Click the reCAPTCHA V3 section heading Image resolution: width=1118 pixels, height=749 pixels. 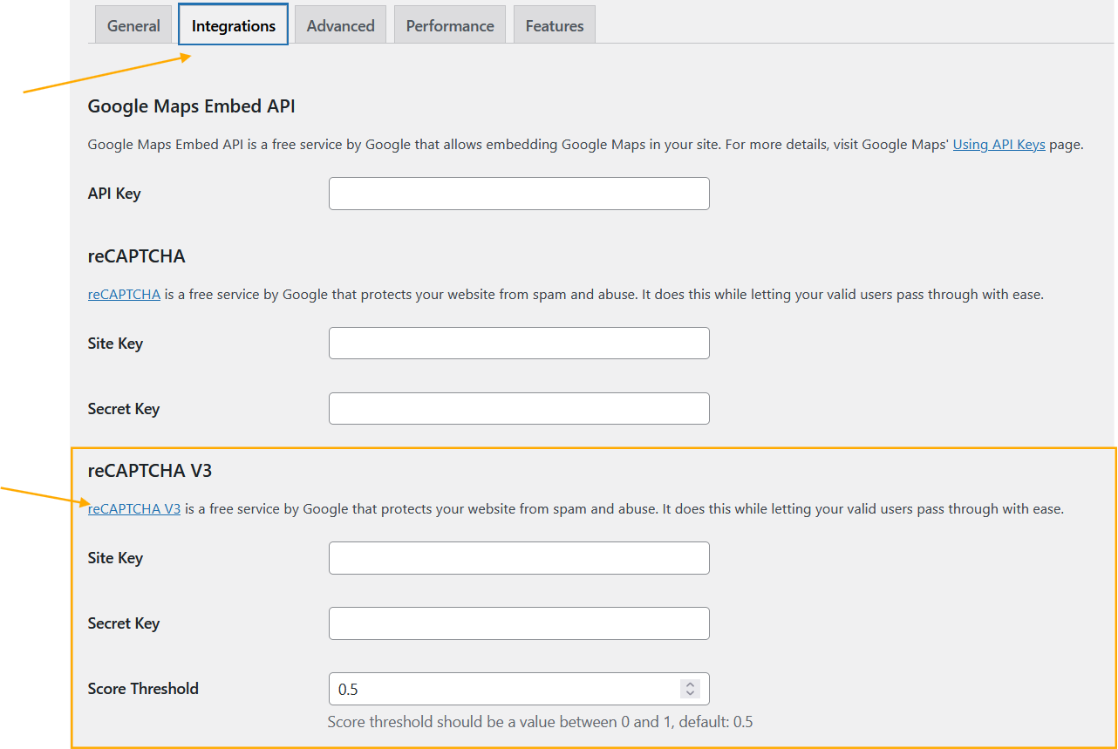pos(150,471)
